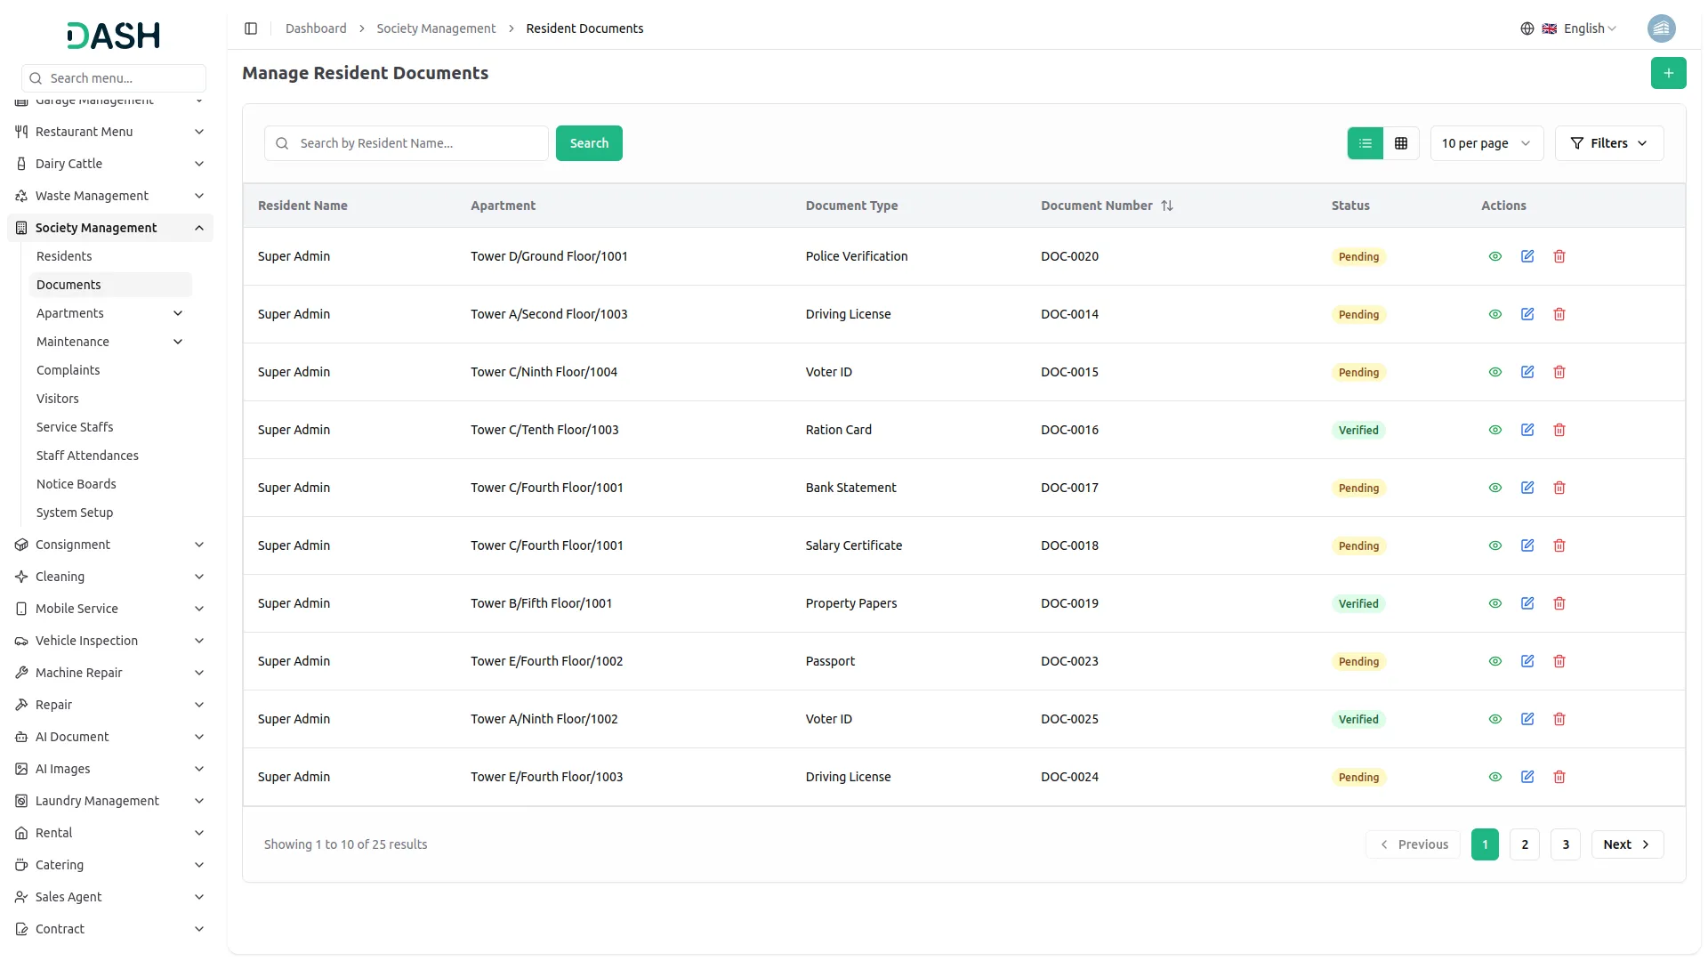Screen dimensions: 1708x961
Task: Edit the DOC-0023 Passport row
Action: (x=1527, y=661)
